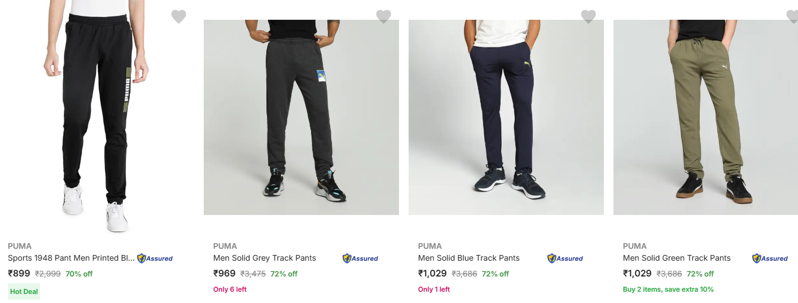Click Assured badge beside Blue Track Pants
798x303 pixels.
pos(565,258)
